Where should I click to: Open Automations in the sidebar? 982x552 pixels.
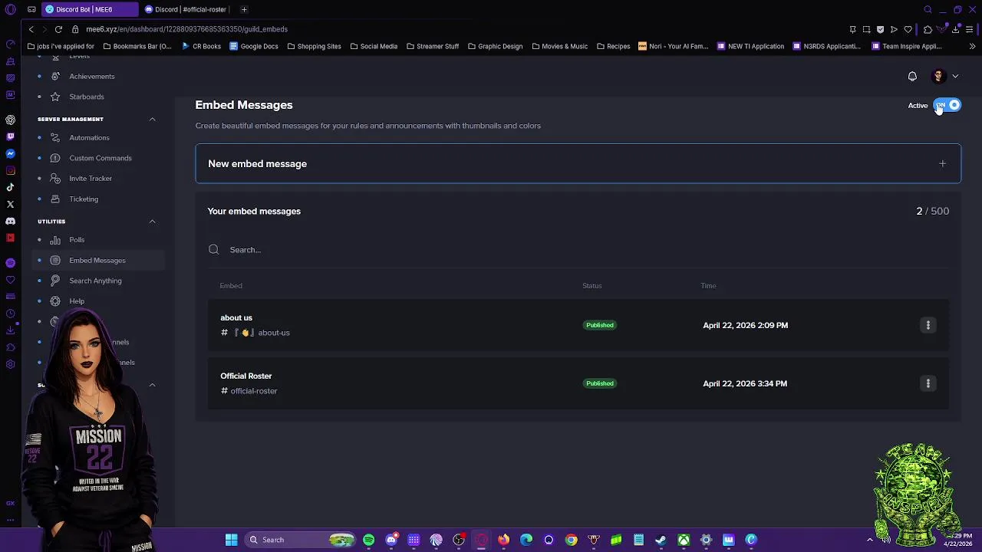point(89,137)
